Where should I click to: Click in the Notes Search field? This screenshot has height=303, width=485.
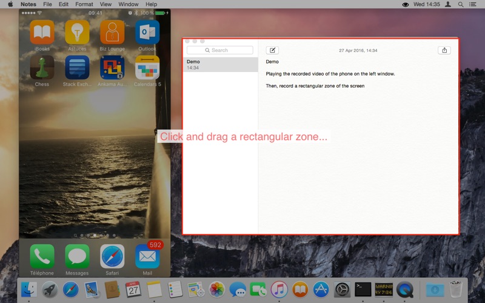[220, 50]
